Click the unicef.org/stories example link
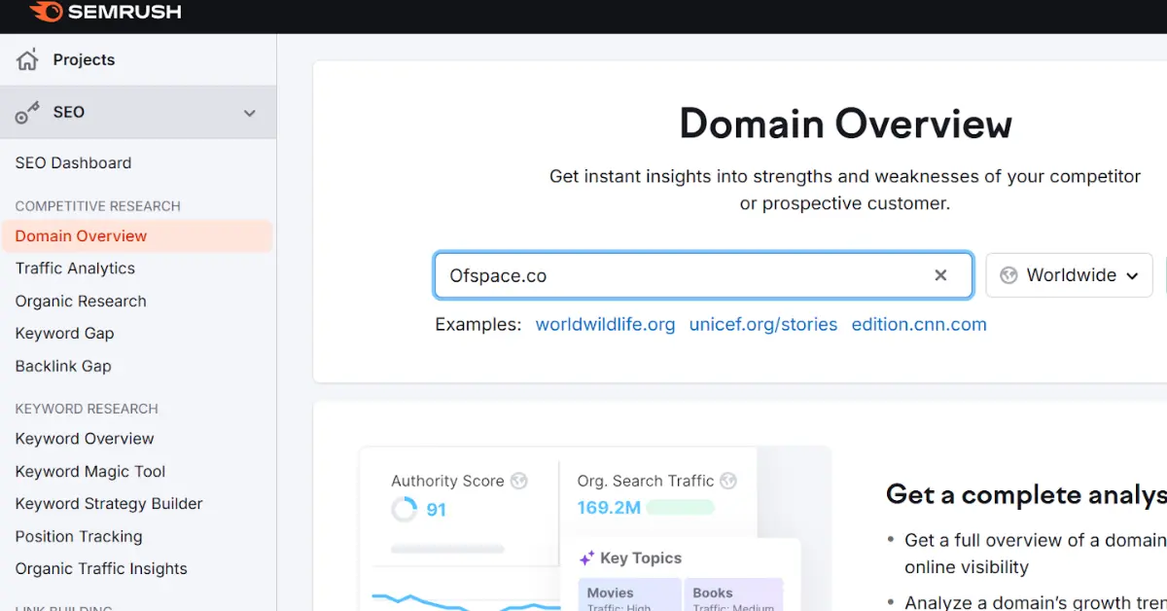 763,325
